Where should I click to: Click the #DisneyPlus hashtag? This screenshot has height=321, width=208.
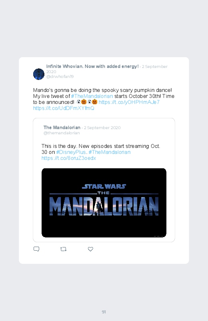click(71, 152)
